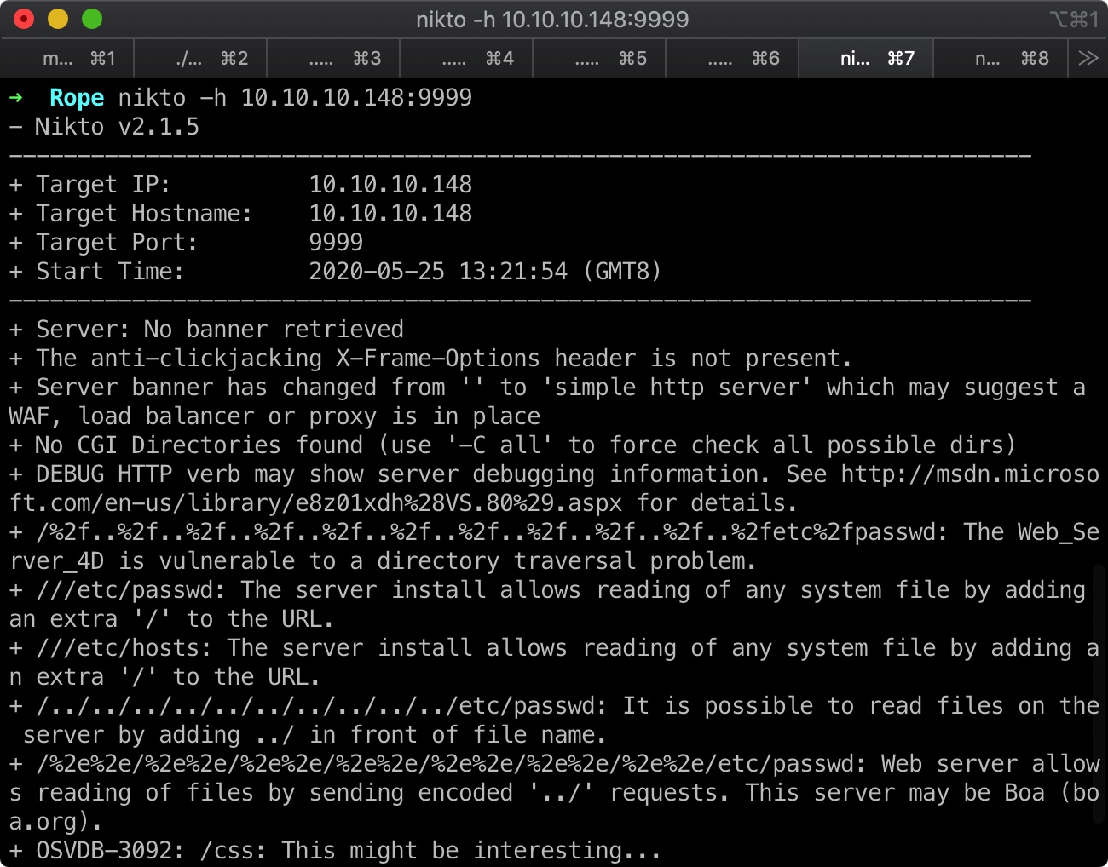
Task: Click the X-Frame-Options header warning line
Action: pyautogui.click(x=430, y=359)
